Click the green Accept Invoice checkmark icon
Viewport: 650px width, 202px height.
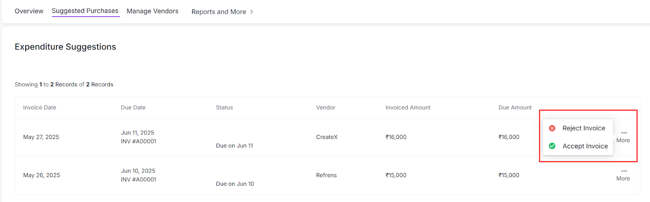[552, 146]
